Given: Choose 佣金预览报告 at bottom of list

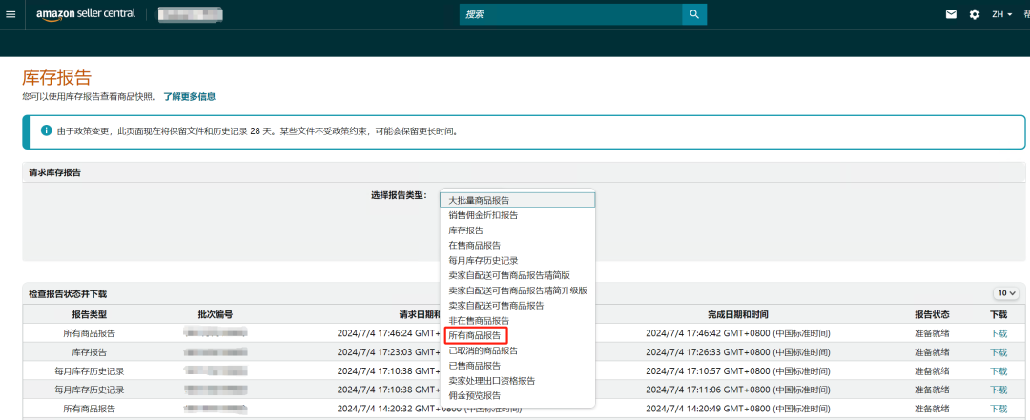Looking at the screenshot, I should point(475,395).
